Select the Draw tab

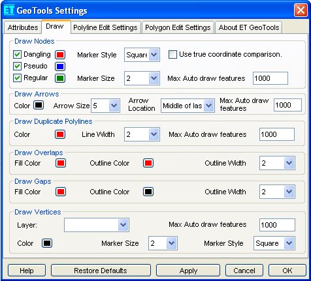click(x=56, y=27)
